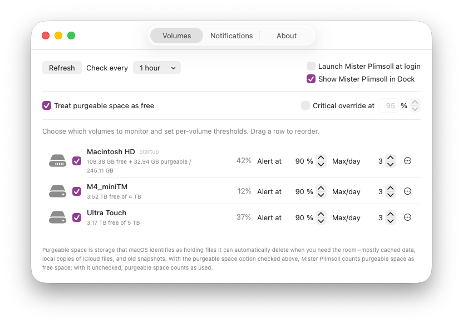Decrease Ultra Touch Max/day count
This screenshot has width=463, height=324.
click(x=390, y=221)
